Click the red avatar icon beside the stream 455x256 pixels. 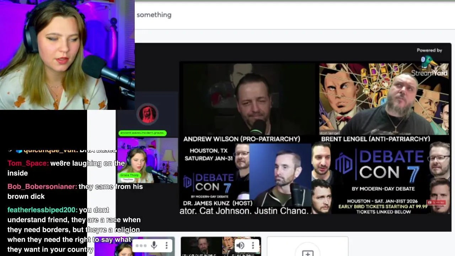(148, 114)
